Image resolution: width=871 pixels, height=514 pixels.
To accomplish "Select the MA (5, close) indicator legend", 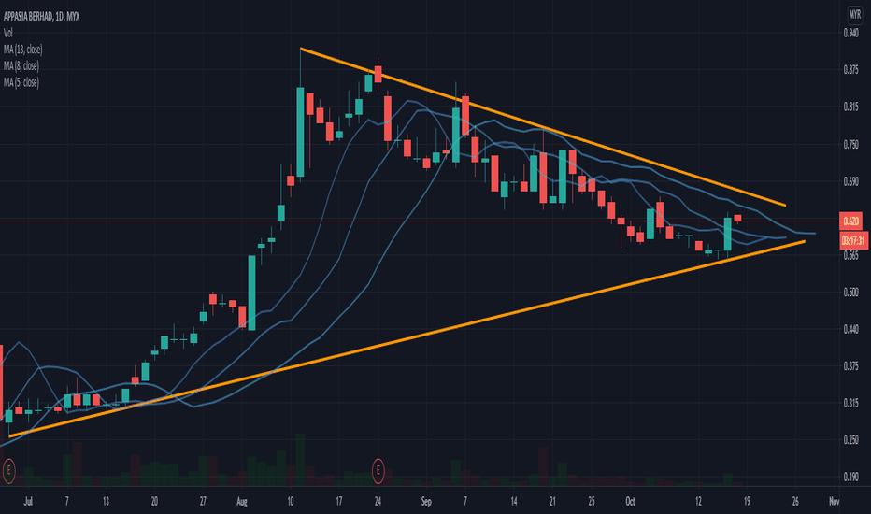I will point(21,82).
